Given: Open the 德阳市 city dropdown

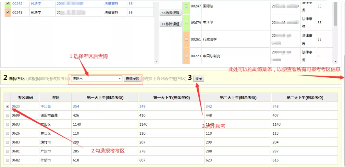Looking at the screenshot, I should (97, 79).
